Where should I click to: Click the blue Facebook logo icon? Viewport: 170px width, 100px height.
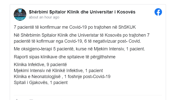(158, 12)
